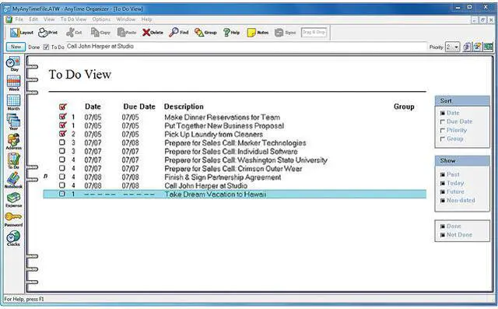Switch to Day view in sidebar
498x309 pixels.
pyautogui.click(x=14, y=64)
